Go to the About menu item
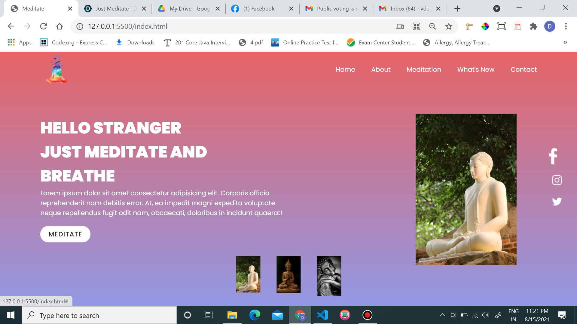Screen dimensions: 577x324 (381, 70)
